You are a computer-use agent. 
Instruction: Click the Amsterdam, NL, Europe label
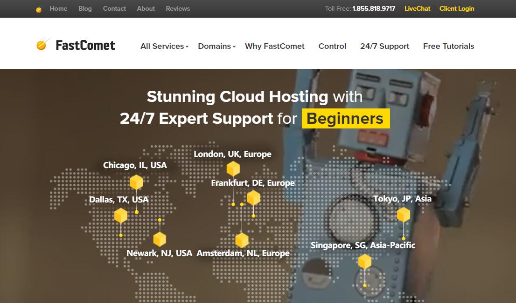coord(243,253)
